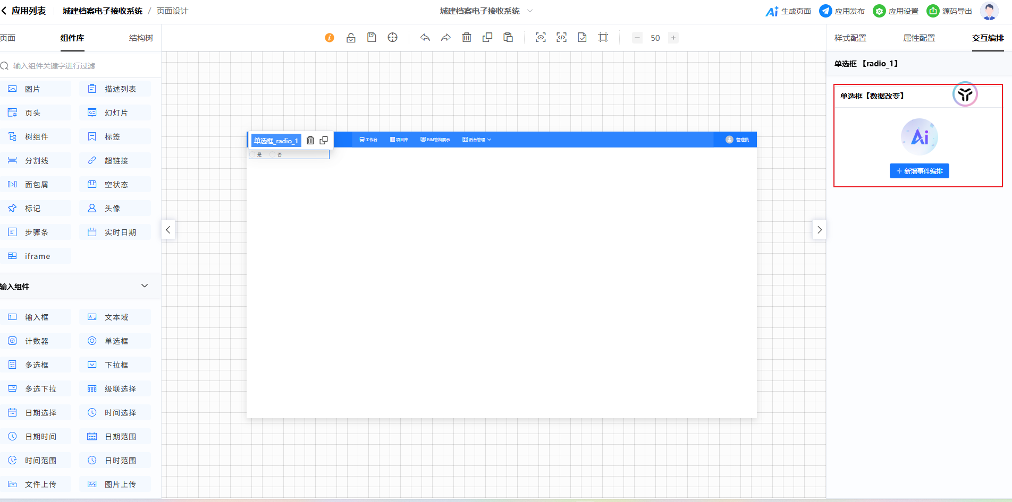Screen dimensions: 1012x502
Task: Click the 应用发布 button
Action: (x=842, y=11)
